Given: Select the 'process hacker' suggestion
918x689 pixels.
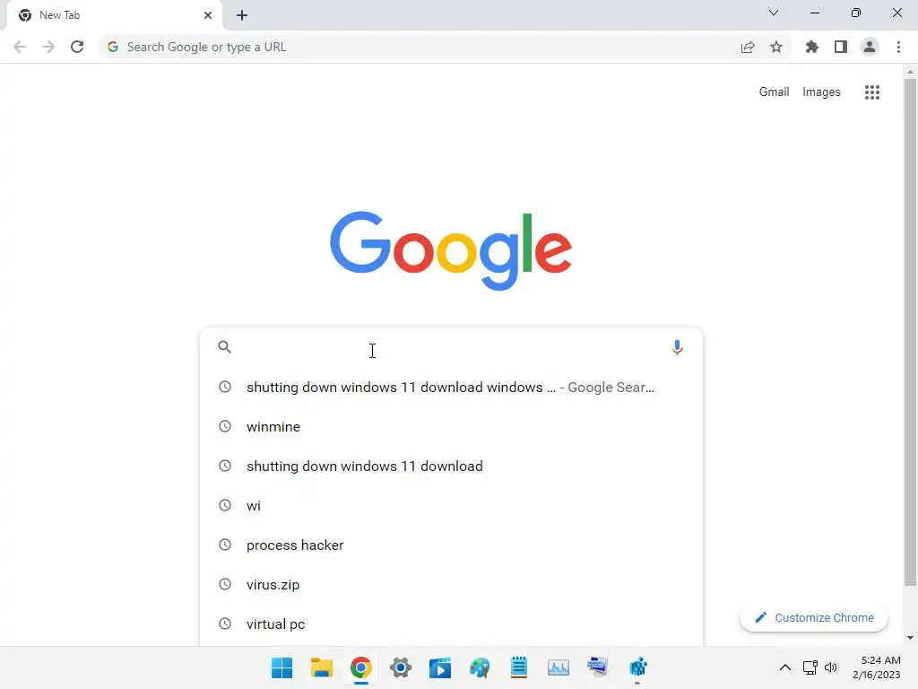Looking at the screenshot, I should coord(451,545).
